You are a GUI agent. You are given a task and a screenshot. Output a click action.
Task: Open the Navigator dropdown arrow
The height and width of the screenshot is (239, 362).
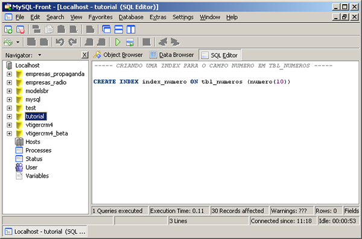pyautogui.click(x=40, y=55)
